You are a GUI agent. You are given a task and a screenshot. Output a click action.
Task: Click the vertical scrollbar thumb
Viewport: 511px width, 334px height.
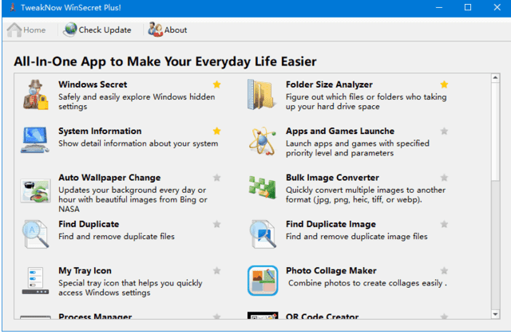[x=495, y=132]
